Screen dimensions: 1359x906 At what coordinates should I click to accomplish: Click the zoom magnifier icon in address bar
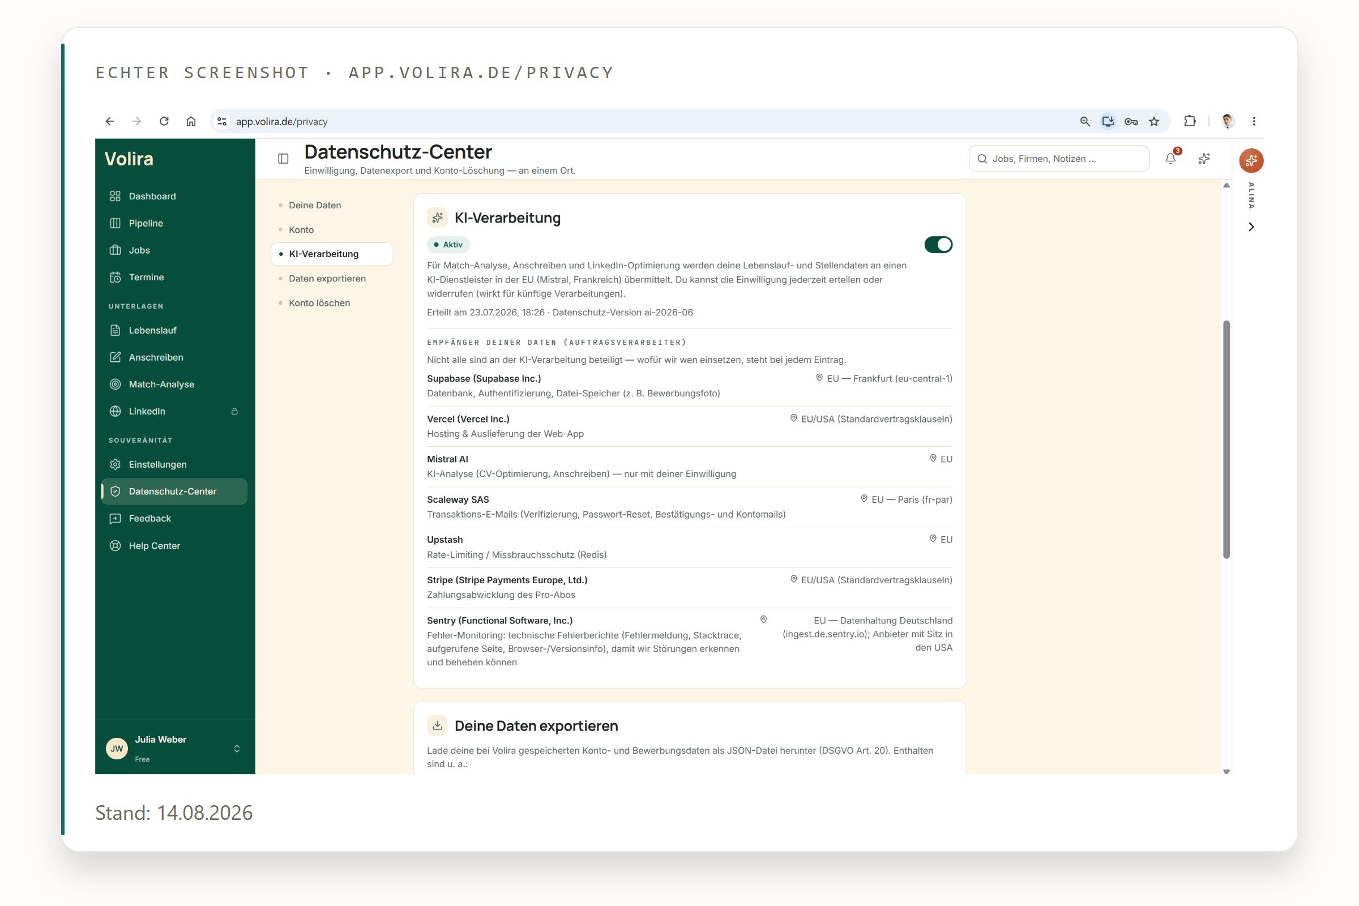(1084, 121)
